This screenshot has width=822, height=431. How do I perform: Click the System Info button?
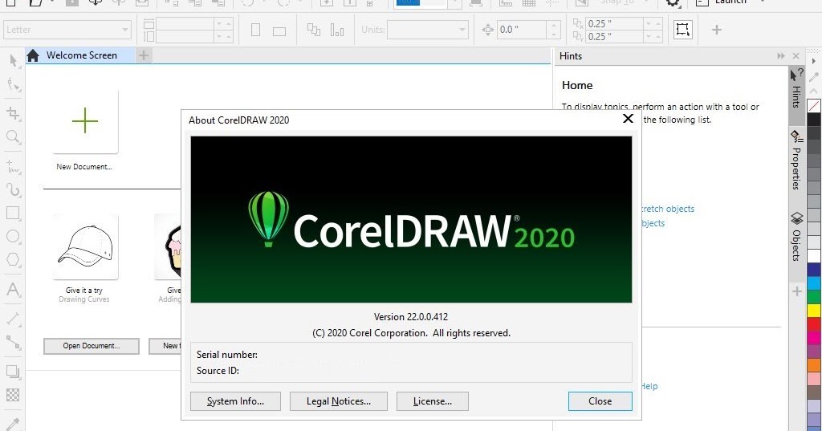click(235, 401)
